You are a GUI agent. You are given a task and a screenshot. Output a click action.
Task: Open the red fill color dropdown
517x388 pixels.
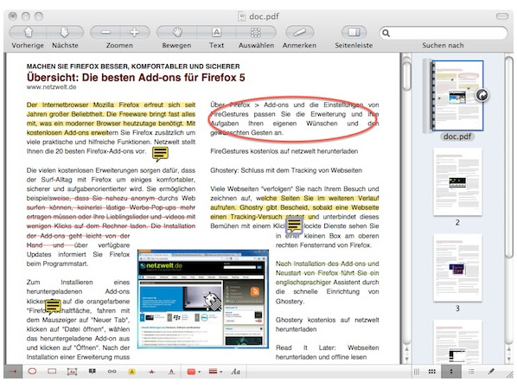point(194,372)
